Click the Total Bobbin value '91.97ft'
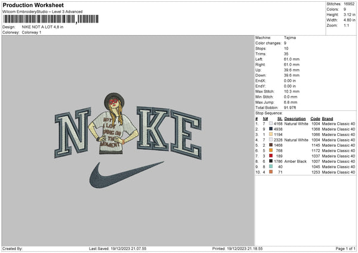 290,107
